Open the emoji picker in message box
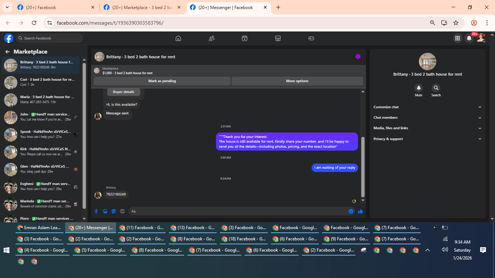Screen dimensions: 495x278 pyautogui.click(x=351, y=211)
